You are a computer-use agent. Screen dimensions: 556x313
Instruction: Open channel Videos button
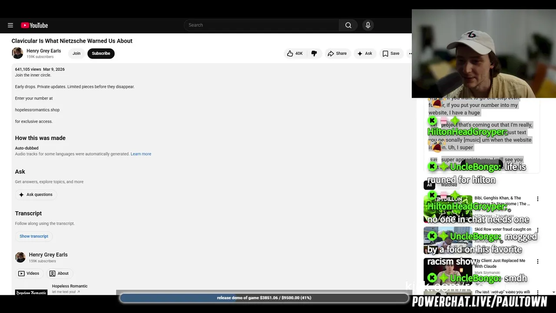(29, 273)
